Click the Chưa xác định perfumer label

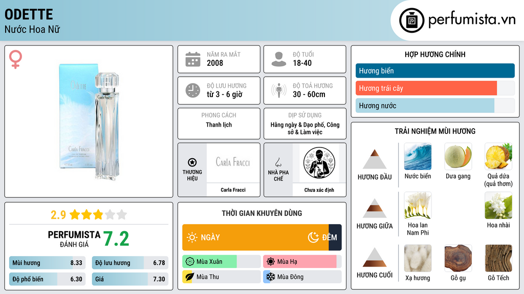pos(319,190)
